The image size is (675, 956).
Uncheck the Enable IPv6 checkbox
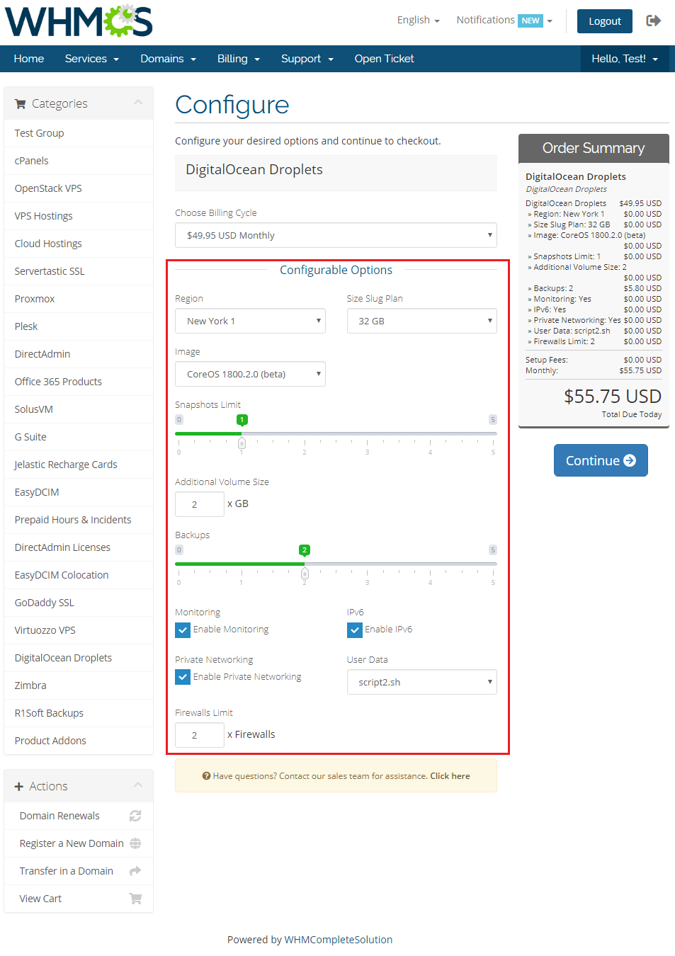point(355,630)
